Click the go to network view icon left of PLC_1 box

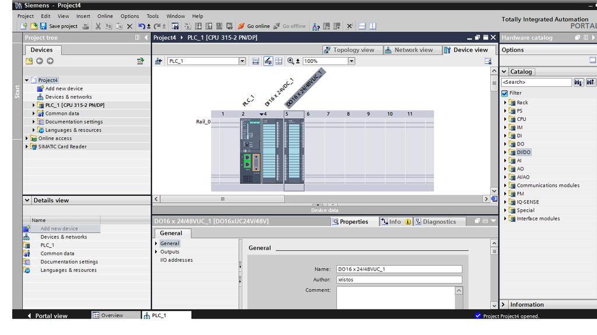tap(159, 60)
